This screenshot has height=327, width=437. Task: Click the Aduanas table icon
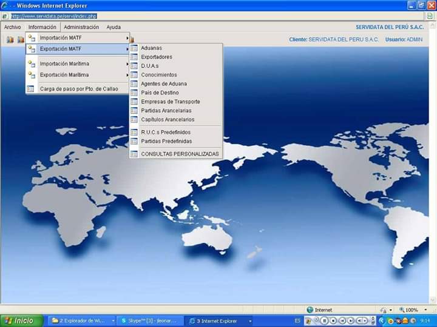click(134, 48)
